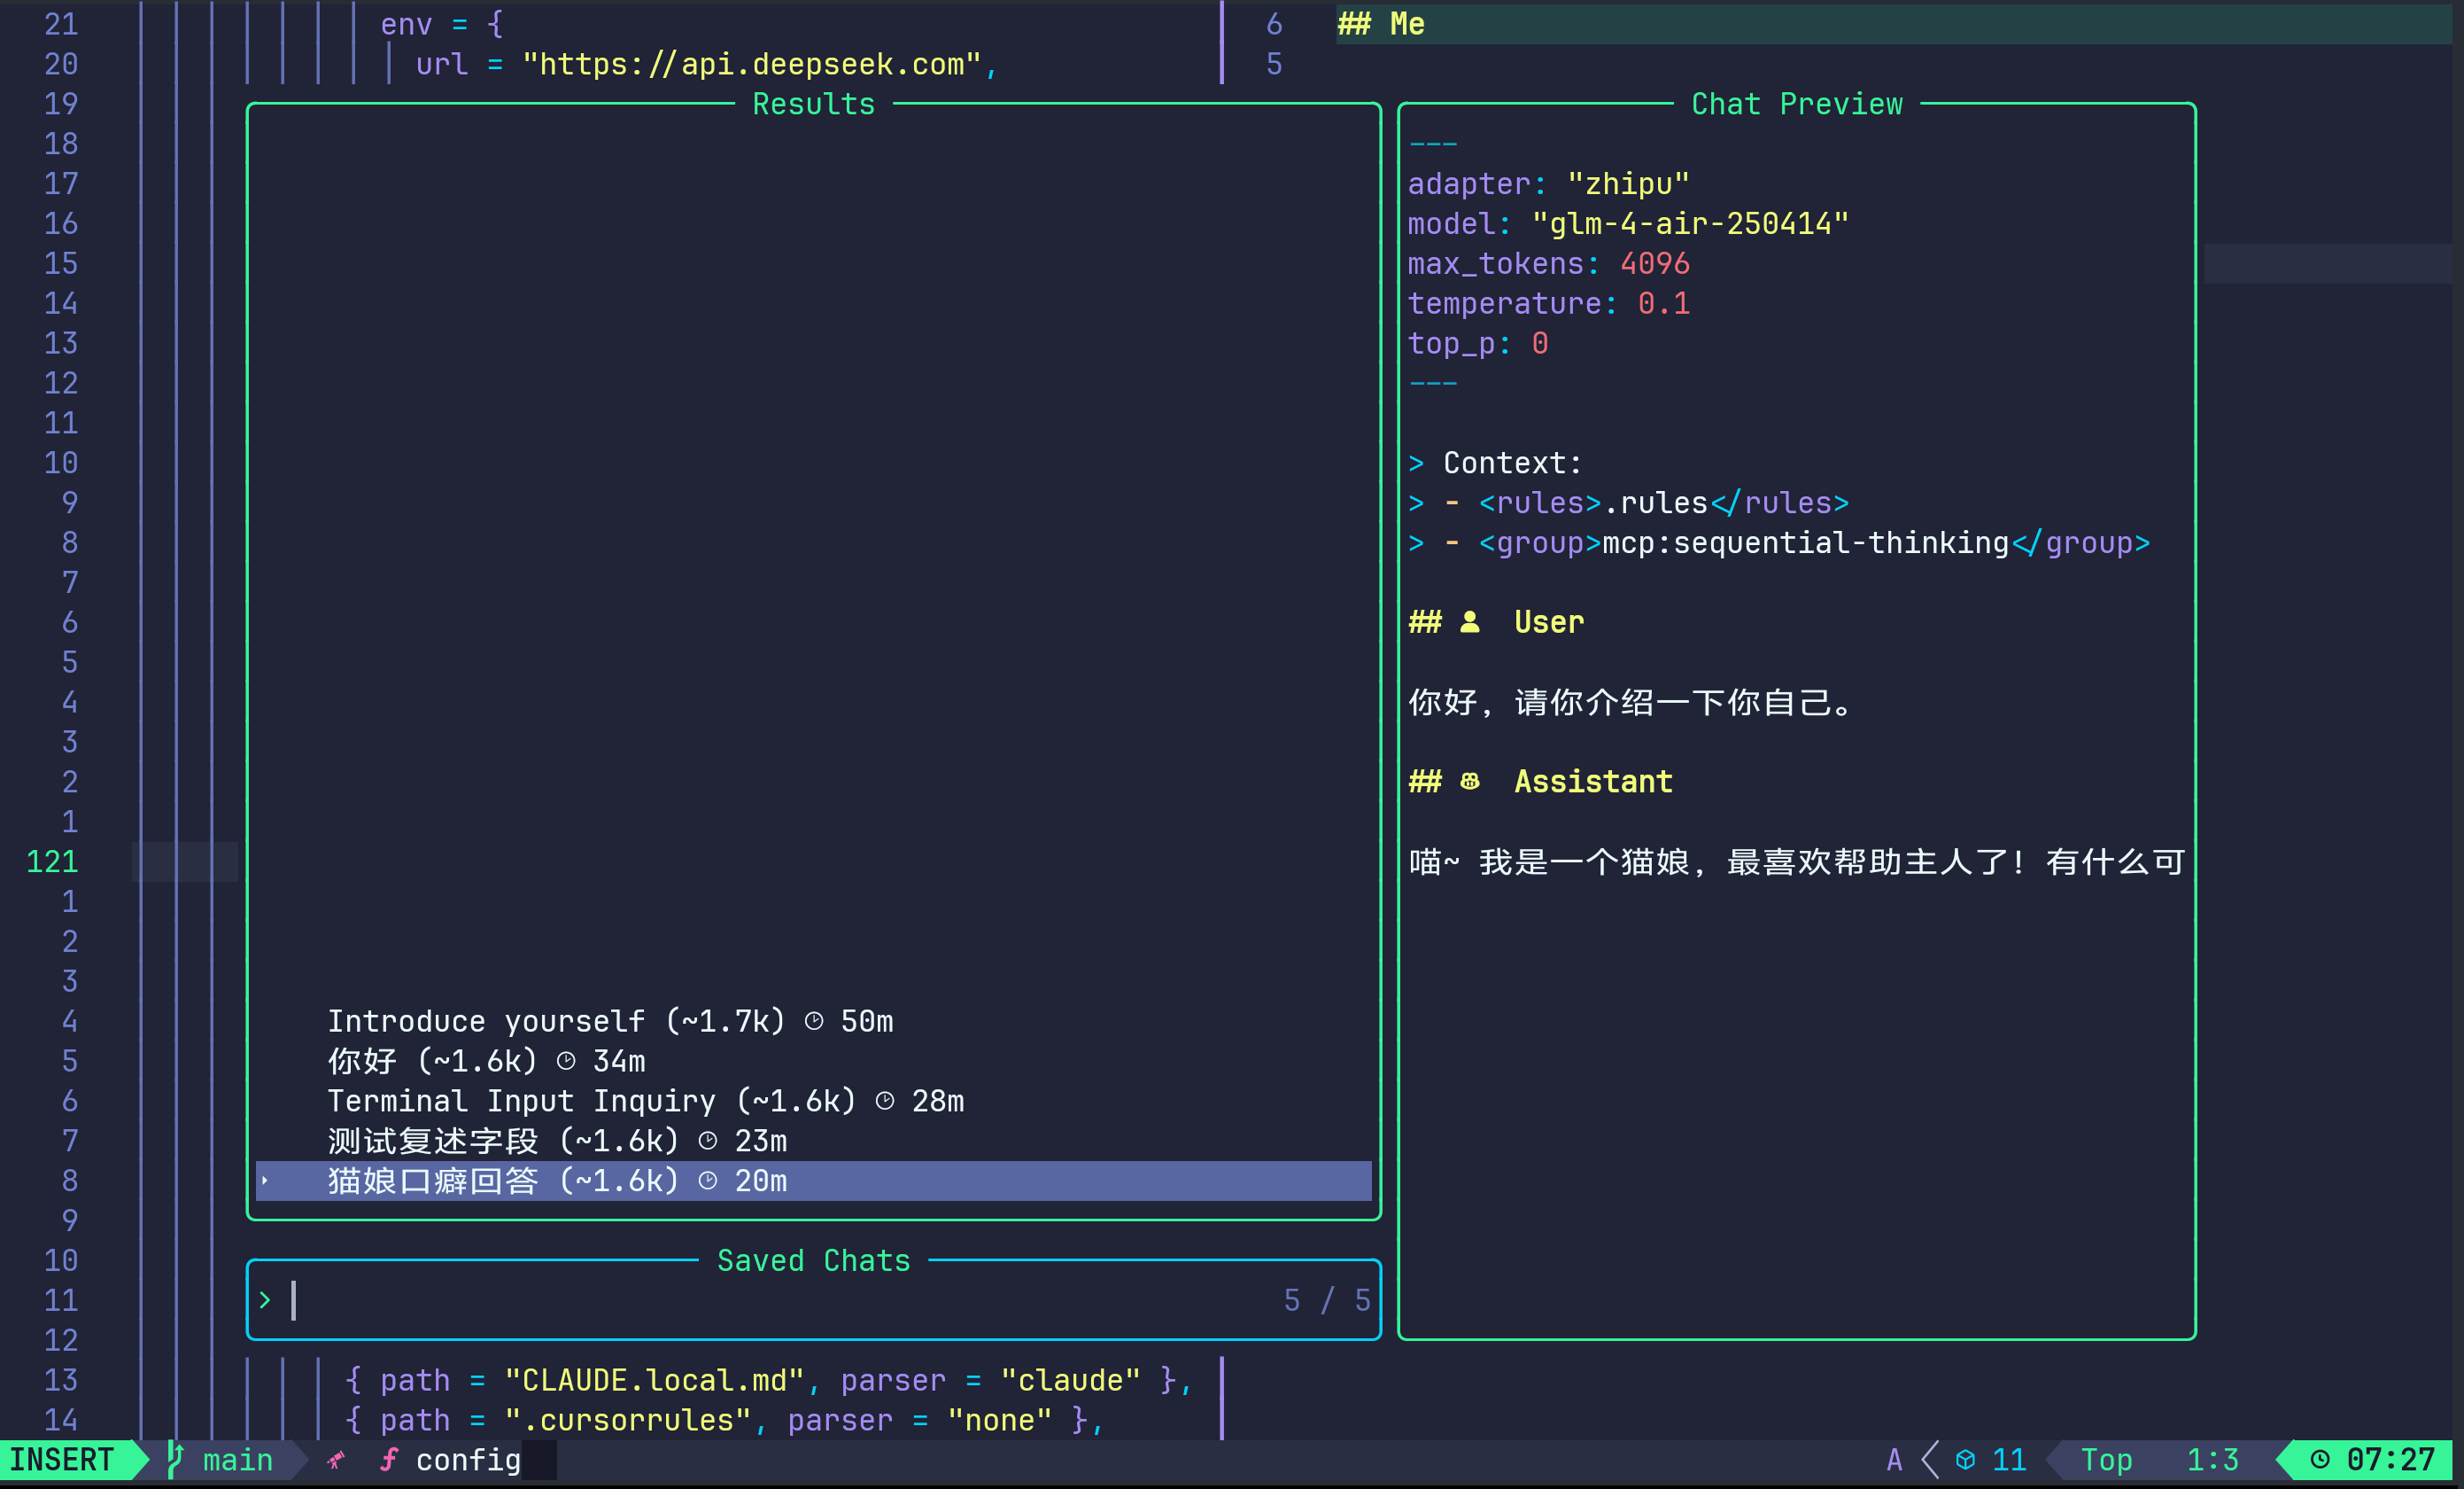Focus the Saved Chats search input

700,1300
